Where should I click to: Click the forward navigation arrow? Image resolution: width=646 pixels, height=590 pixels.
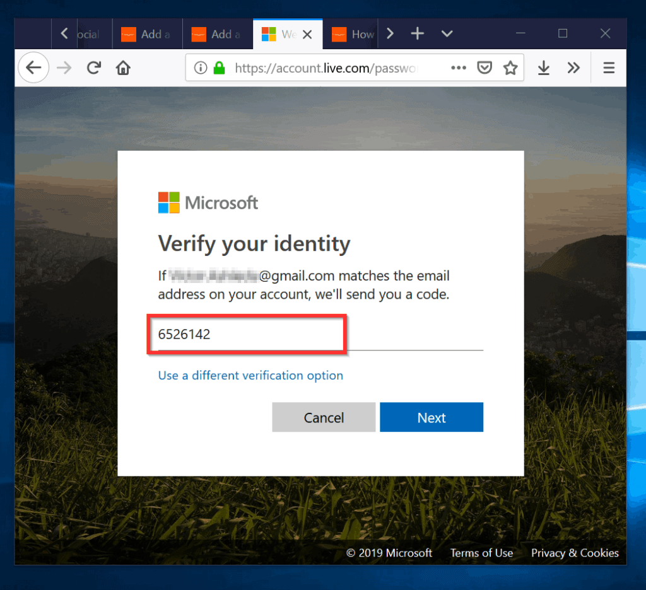coord(64,67)
